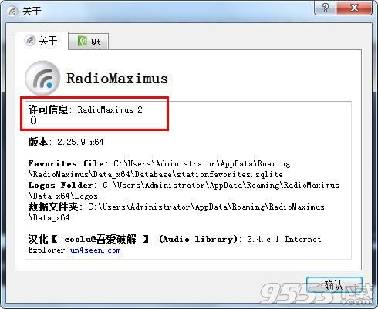
Task: Click the question mark help button
Action: click(x=325, y=8)
